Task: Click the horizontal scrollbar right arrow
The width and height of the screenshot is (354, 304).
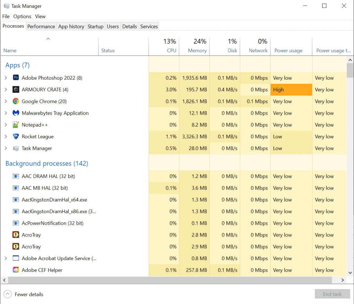Action: (x=343, y=280)
